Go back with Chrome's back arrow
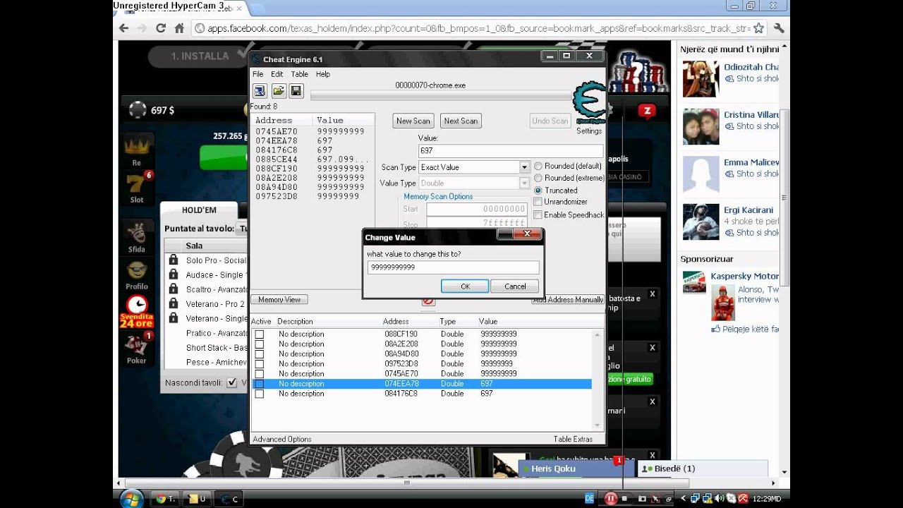 click(124, 28)
